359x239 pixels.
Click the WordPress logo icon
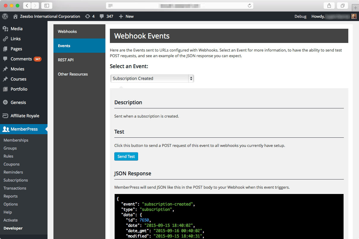(x=5, y=16)
